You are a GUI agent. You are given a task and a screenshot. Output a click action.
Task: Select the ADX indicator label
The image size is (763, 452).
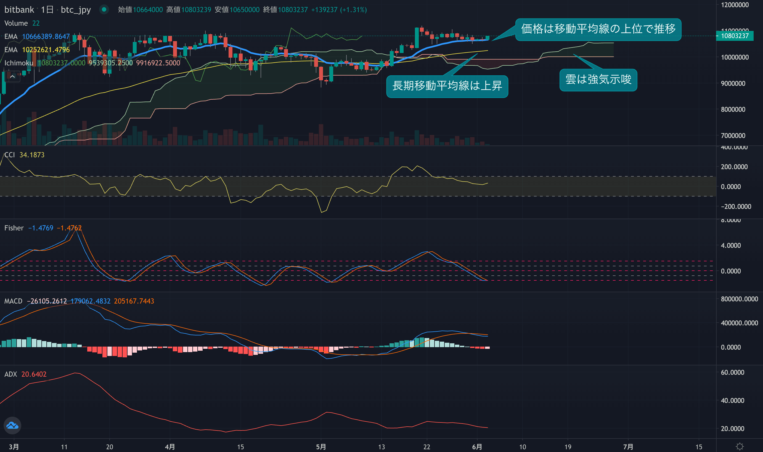(10, 374)
